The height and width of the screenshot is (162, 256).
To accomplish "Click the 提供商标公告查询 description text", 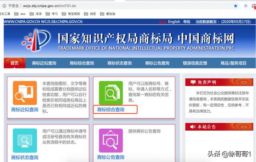I will (x=144, y=131).
